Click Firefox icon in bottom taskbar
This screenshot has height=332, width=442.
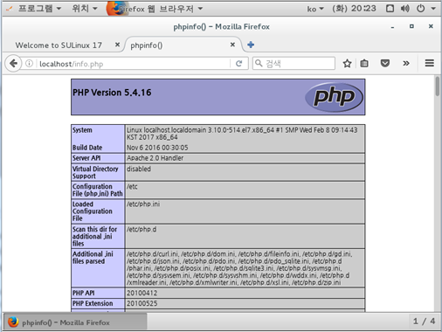click(13, 322)
